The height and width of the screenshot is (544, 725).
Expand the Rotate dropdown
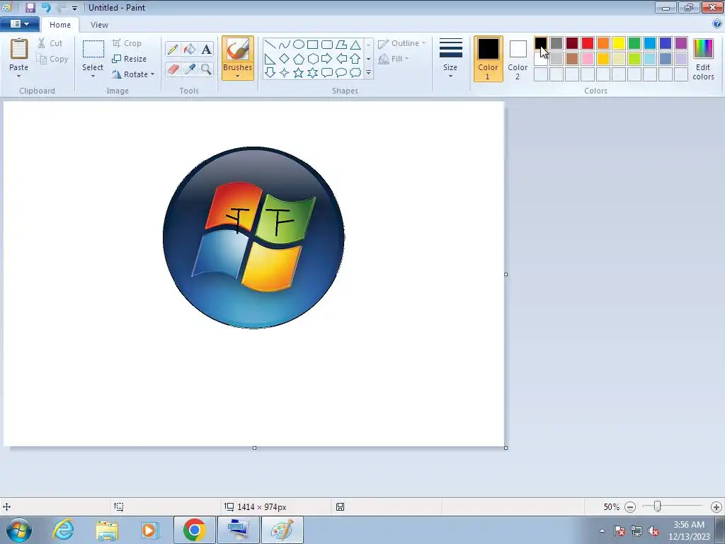(153, 74)
